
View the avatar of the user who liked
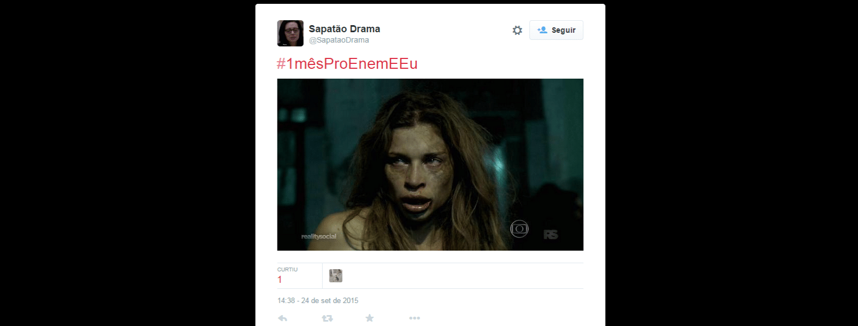(336, 276)
